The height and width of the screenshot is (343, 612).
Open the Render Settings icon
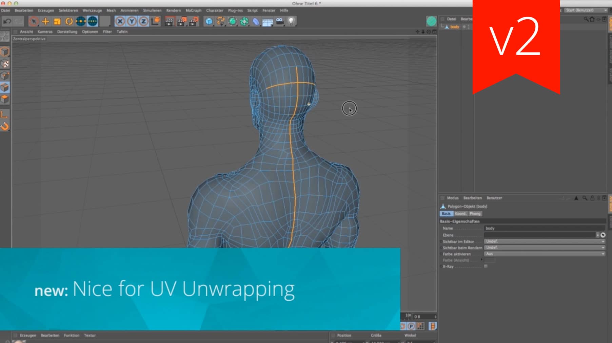(193, 21)
